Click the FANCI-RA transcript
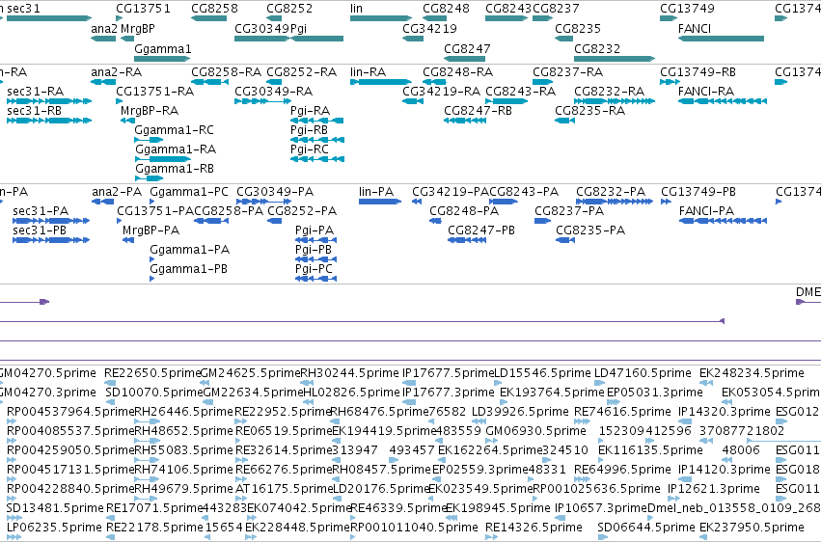 coord(723,101)
